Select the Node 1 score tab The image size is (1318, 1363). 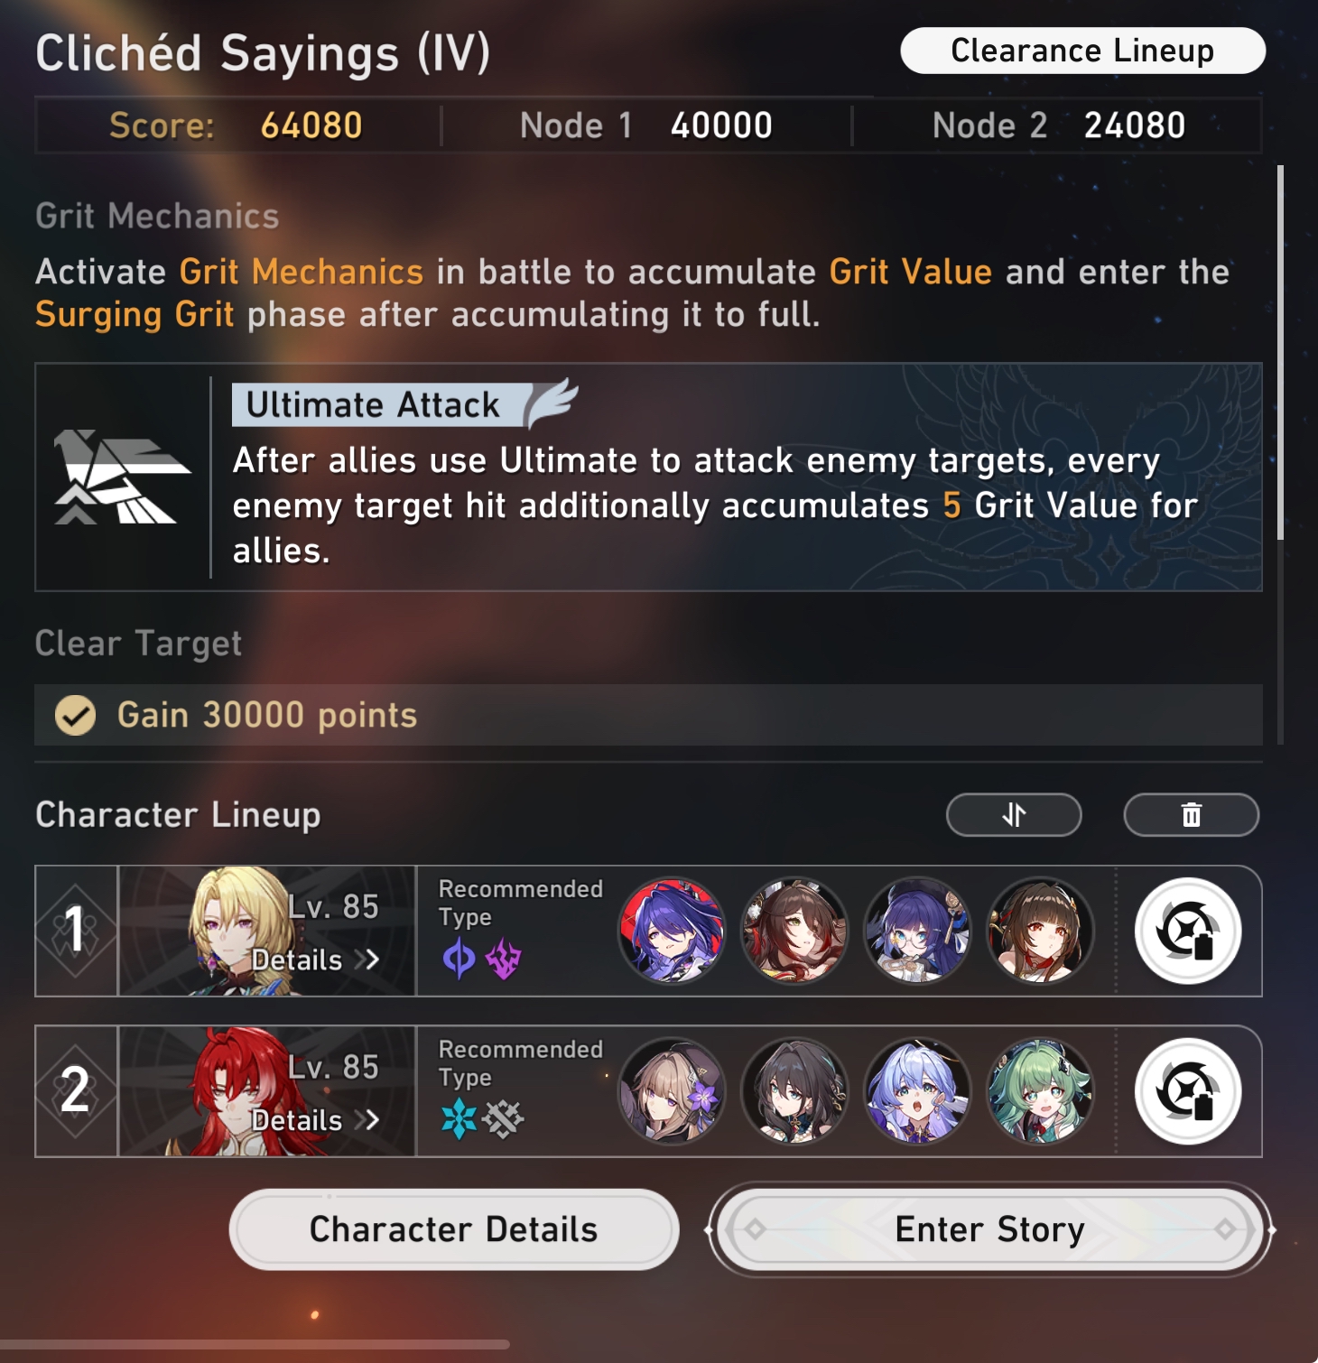[x=646, y=125]
